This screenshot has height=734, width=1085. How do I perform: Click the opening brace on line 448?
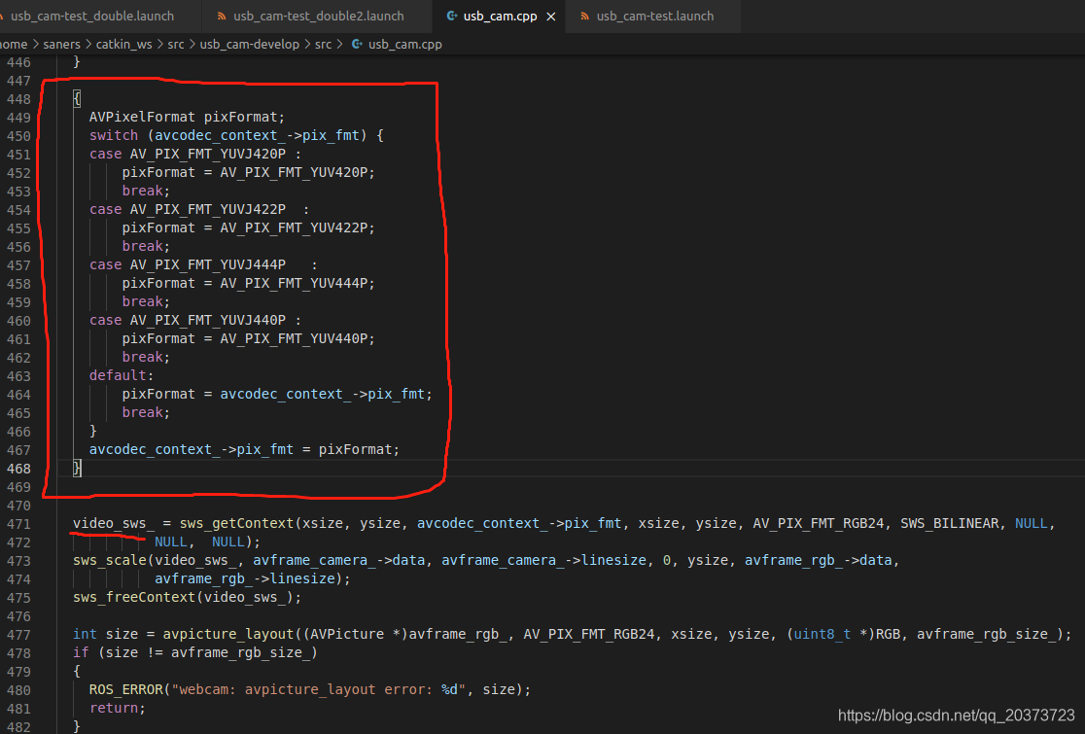click(x=77, y=99)
